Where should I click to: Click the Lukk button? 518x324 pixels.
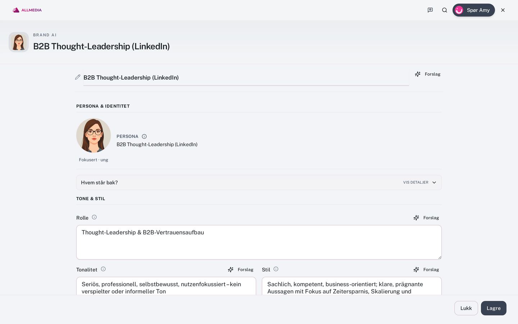pos(466,308)
